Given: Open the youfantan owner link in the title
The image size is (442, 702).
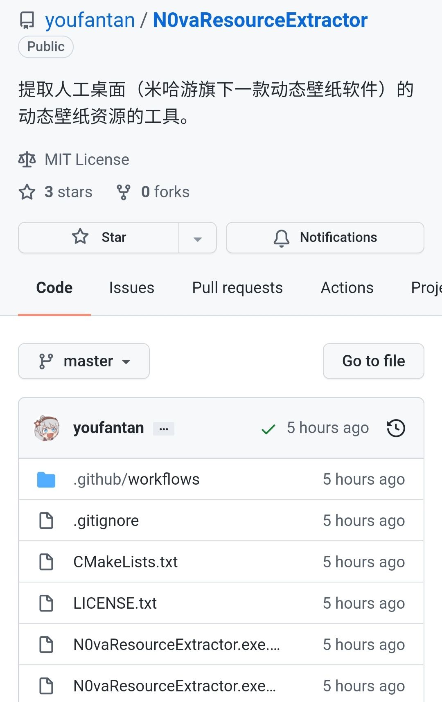Looking at the screenshot, I should pyautogui.click(x=90, y=20).
